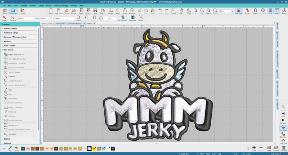Click the Background icon
Screen dimensions: 288x155
pos(122,18)
